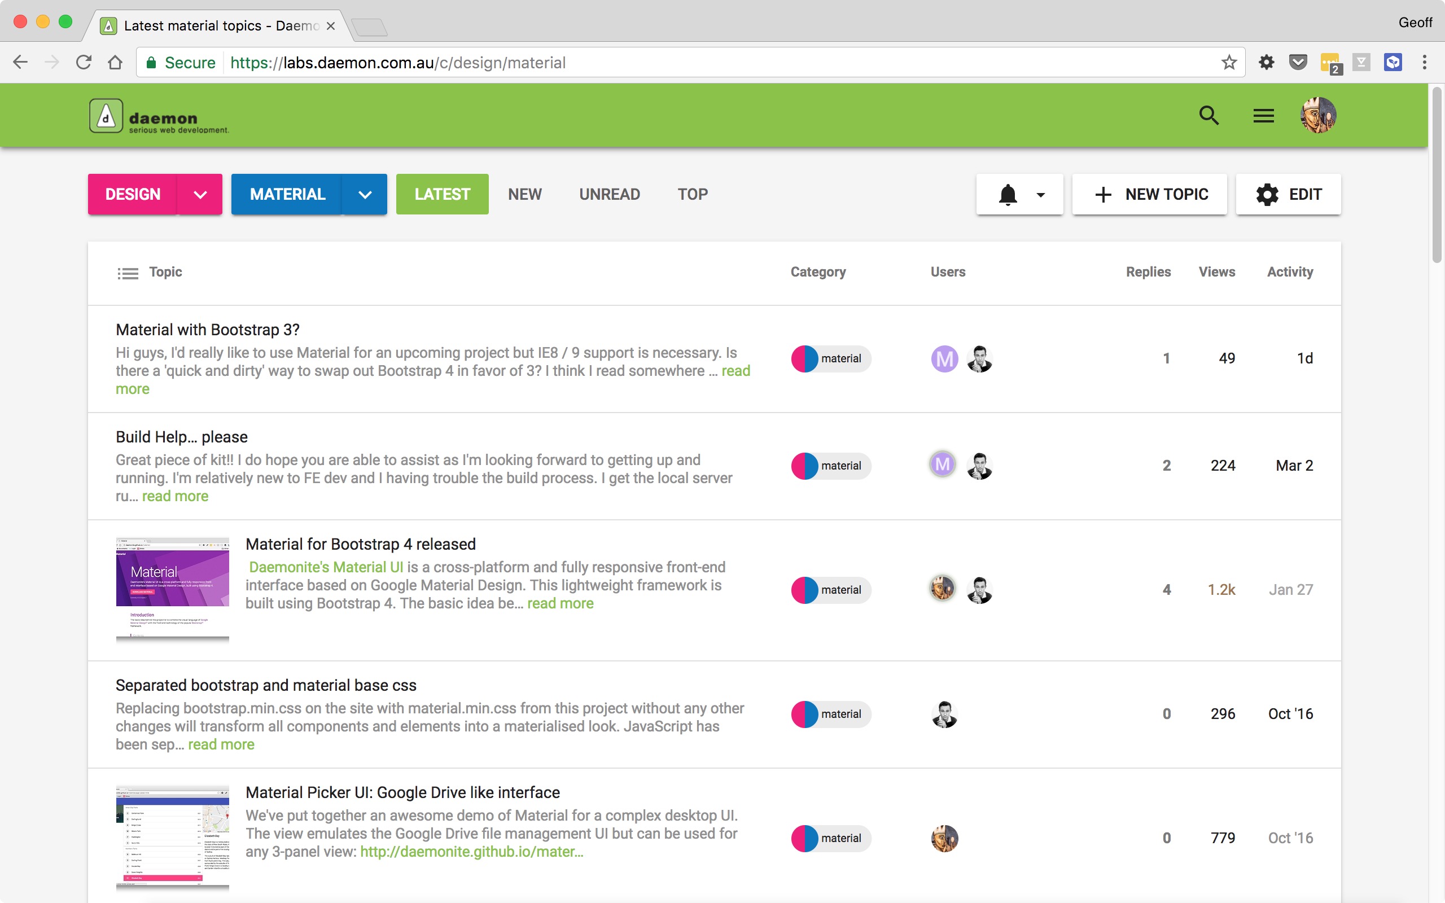This screenshot has height=903, width=1445.
Task: Switch to the Unread tab
Action: (x=609, y=195)
